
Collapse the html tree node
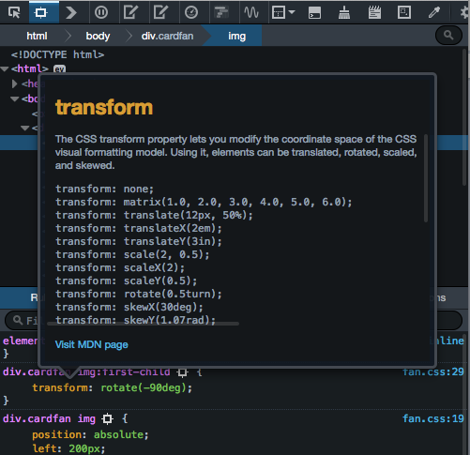(5, 68)
